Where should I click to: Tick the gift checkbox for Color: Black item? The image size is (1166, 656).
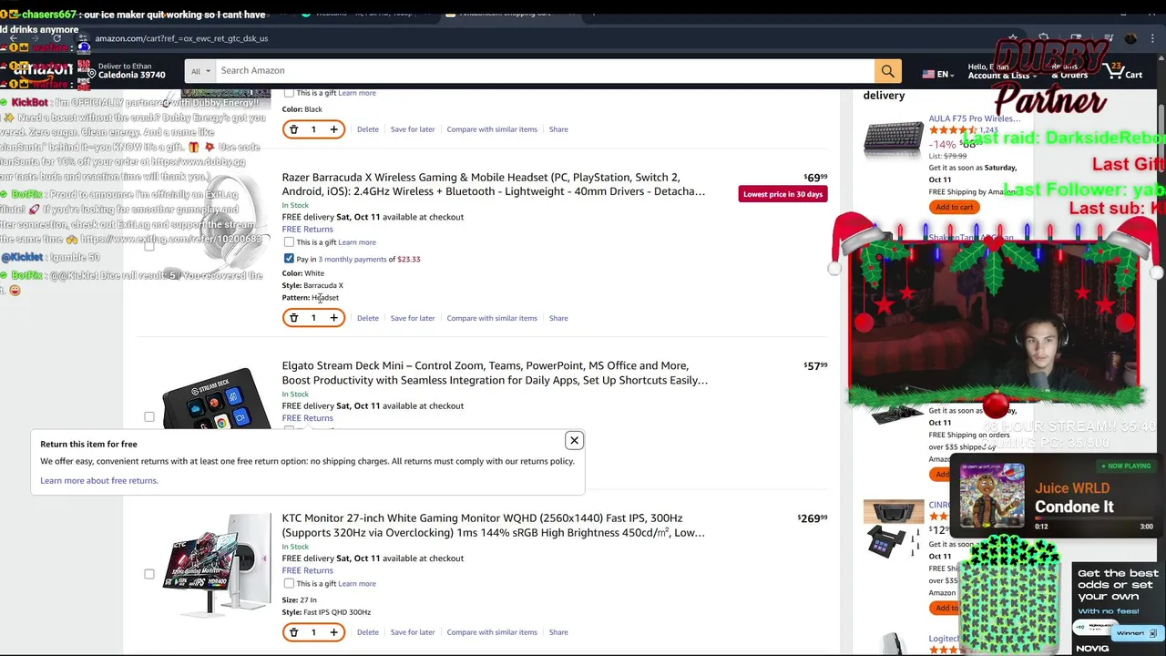coord(289,93)
